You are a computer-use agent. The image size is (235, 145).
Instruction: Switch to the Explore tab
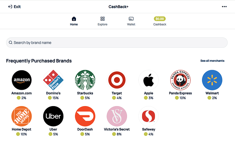(x=103, y=21)
